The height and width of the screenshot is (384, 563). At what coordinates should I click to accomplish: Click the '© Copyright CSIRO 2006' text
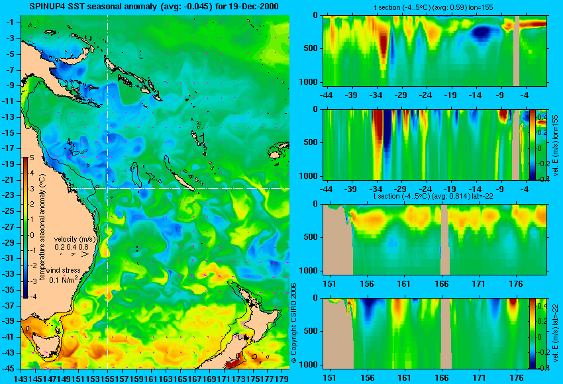(293, 323)
